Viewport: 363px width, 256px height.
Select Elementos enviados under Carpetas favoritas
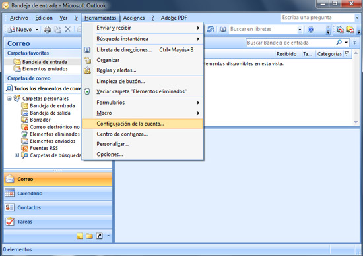[45, 69]
